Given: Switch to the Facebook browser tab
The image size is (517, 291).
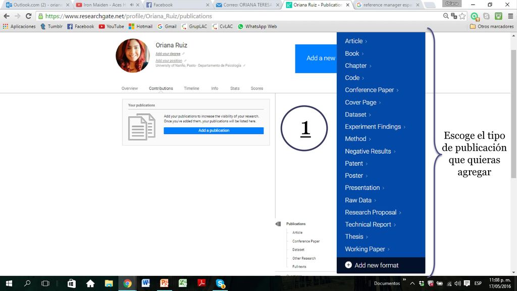Looking at the screenshot, I should 177,5.
